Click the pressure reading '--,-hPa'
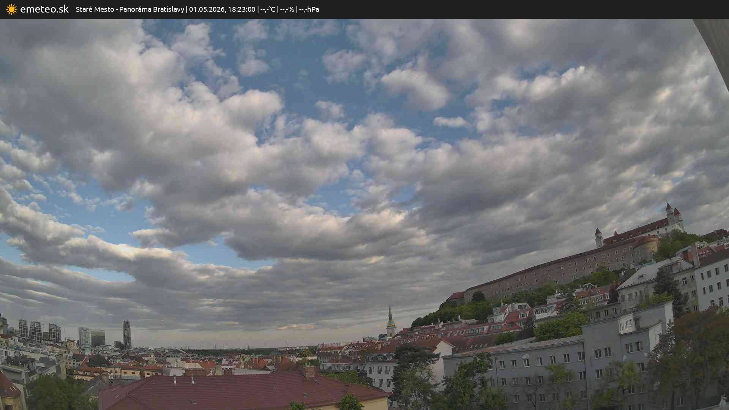Image resolution: width=729 pixels, height=410 pixels. pyautogui.click(x=309, y=9)
